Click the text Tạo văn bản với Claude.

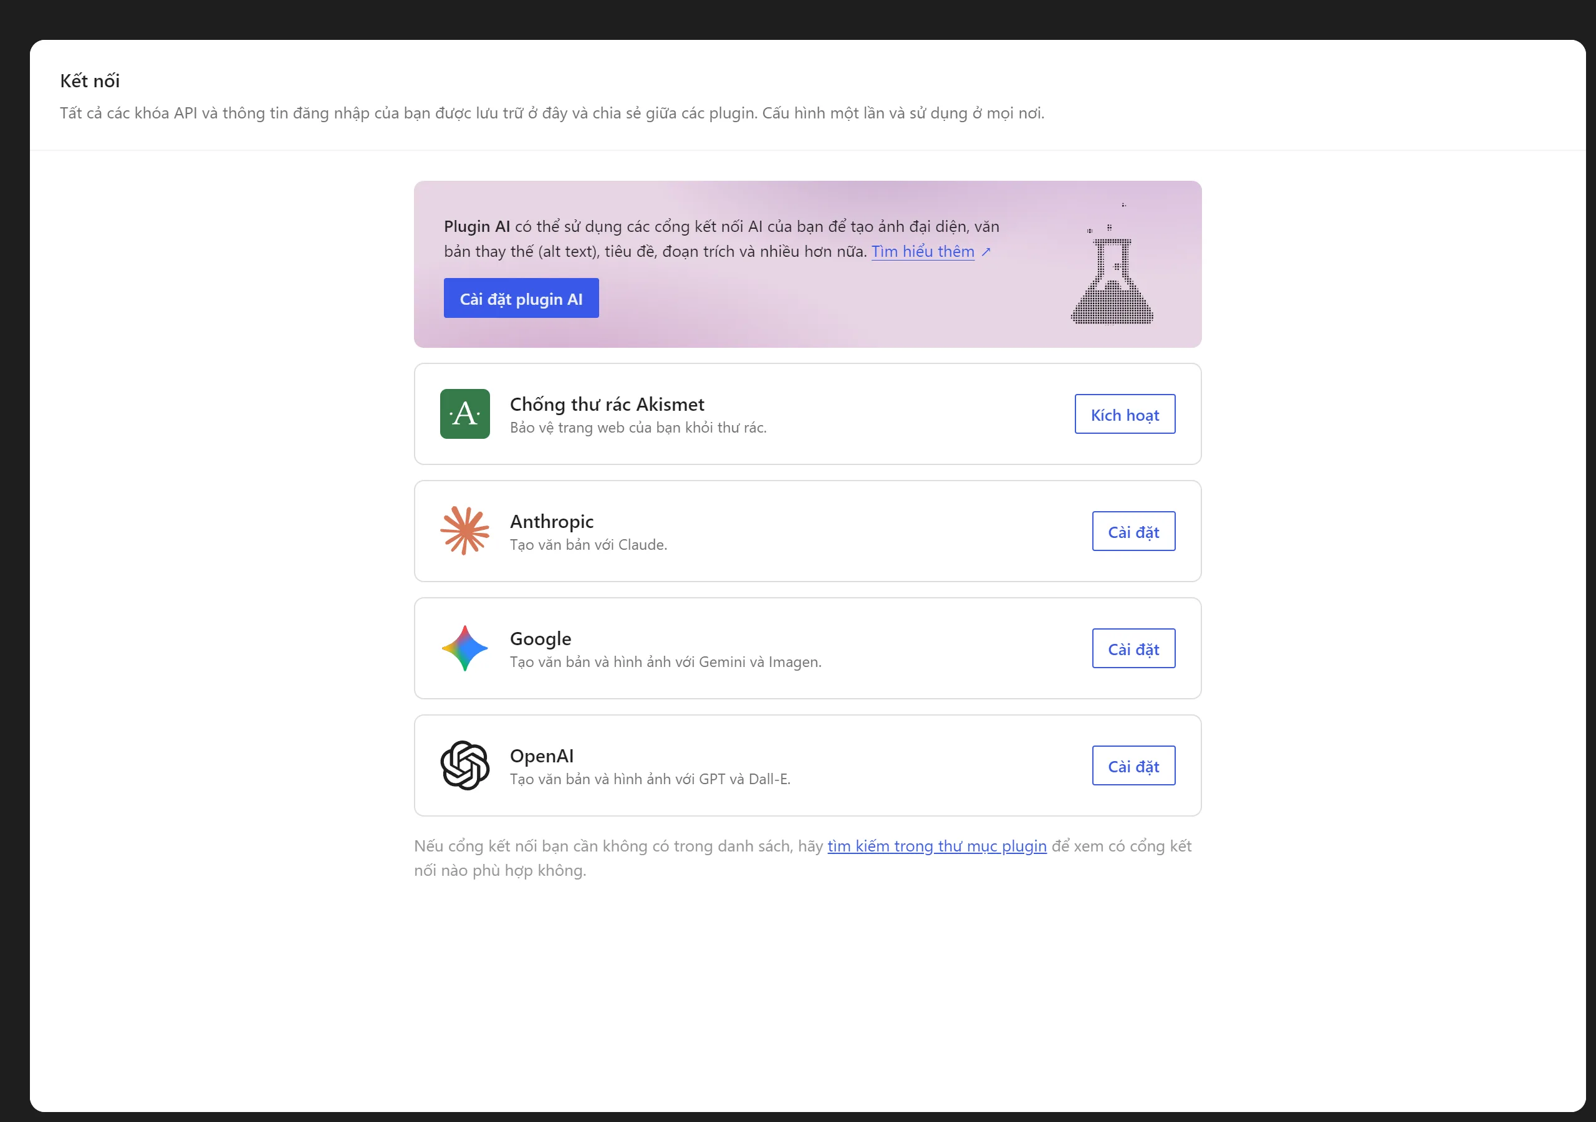[589, 545]
